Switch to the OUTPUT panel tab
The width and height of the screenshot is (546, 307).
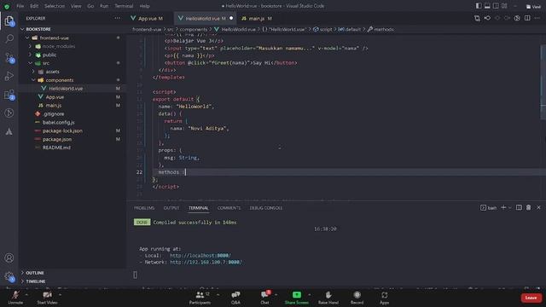tap(171, 208)
